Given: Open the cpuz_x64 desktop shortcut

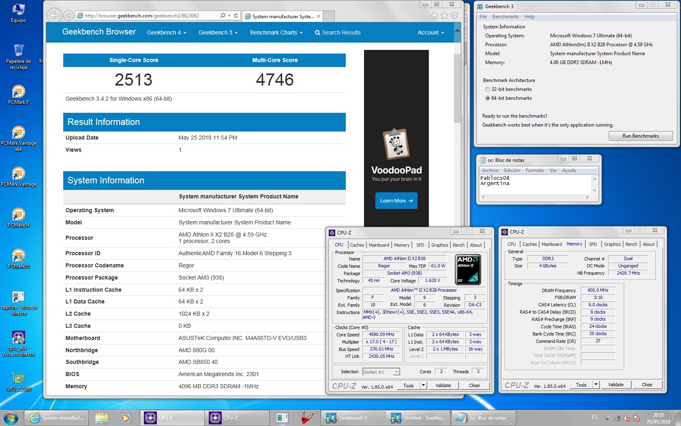Looking at the screenshot, I should [18, 344].
